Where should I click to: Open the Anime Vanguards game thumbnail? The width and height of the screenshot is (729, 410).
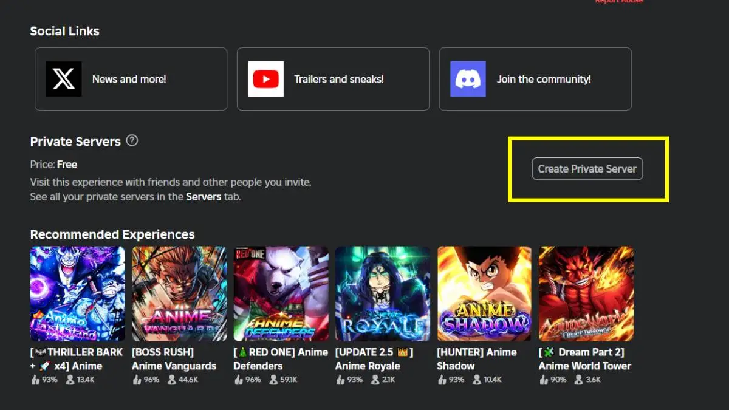pos(179,293)
